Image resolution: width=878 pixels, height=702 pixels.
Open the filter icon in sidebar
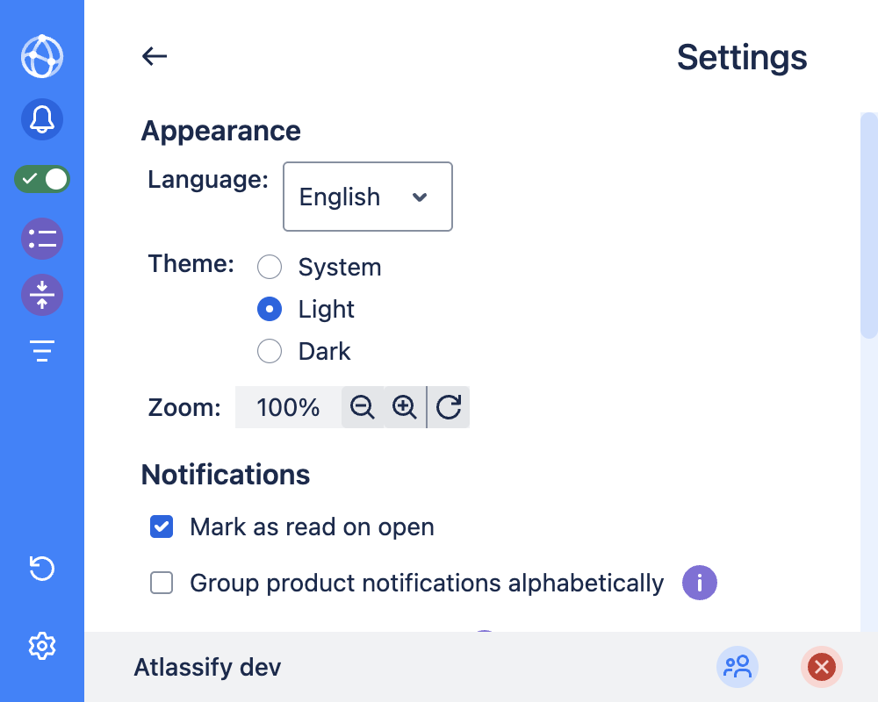(x=41, y=350)
